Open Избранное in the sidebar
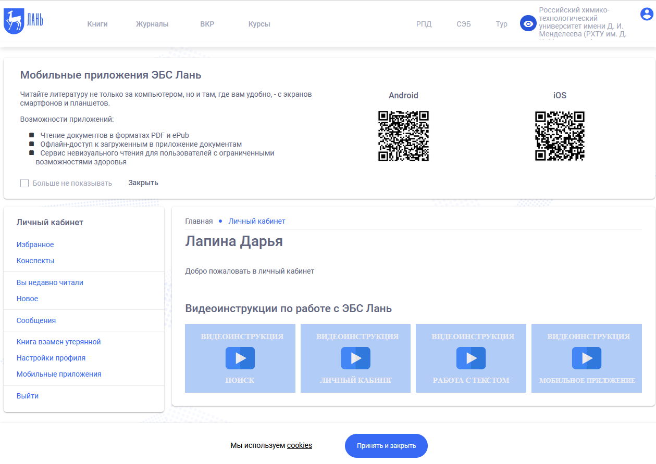The width and height of the screenshot is (656, 464). pyautogui.click(x=35, y=244)
